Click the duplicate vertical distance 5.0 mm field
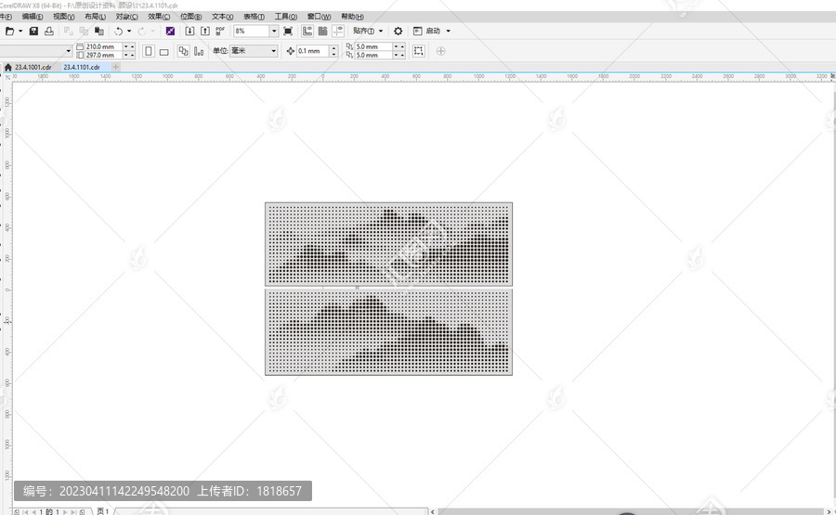The image size is (836, 515). pyautogui.click(x=373, y=56)
